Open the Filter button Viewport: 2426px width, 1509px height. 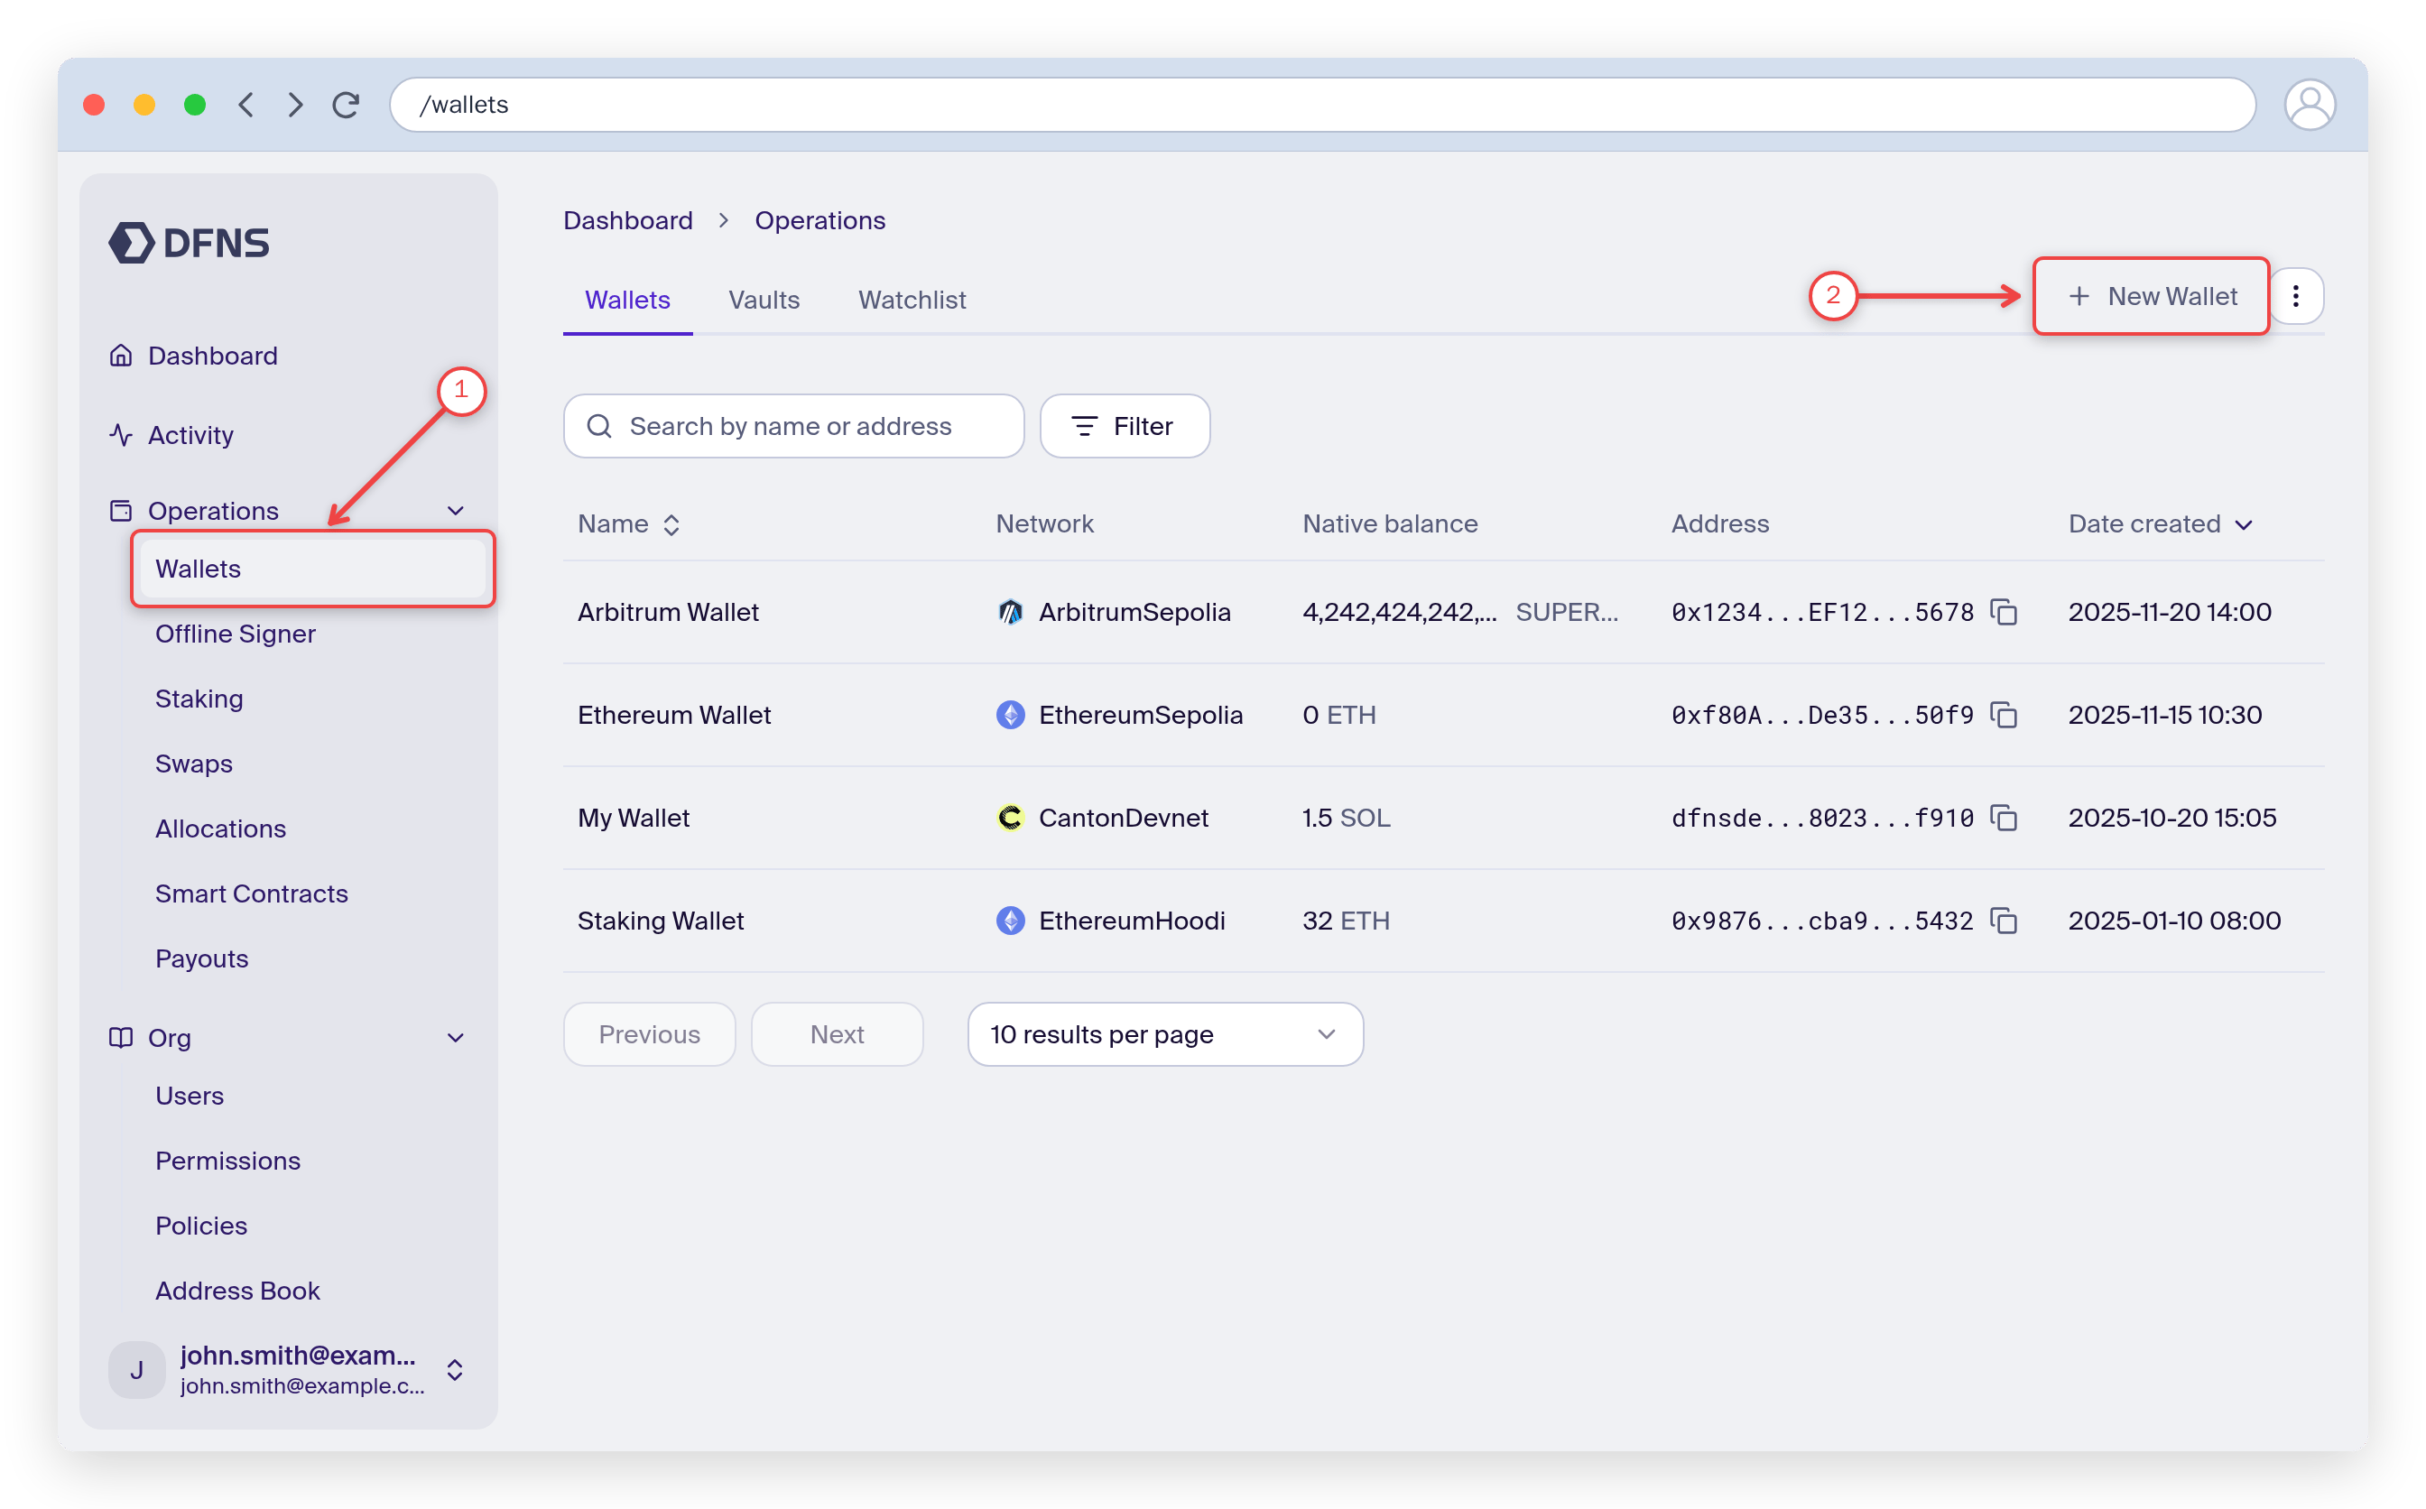point(1125,426)
